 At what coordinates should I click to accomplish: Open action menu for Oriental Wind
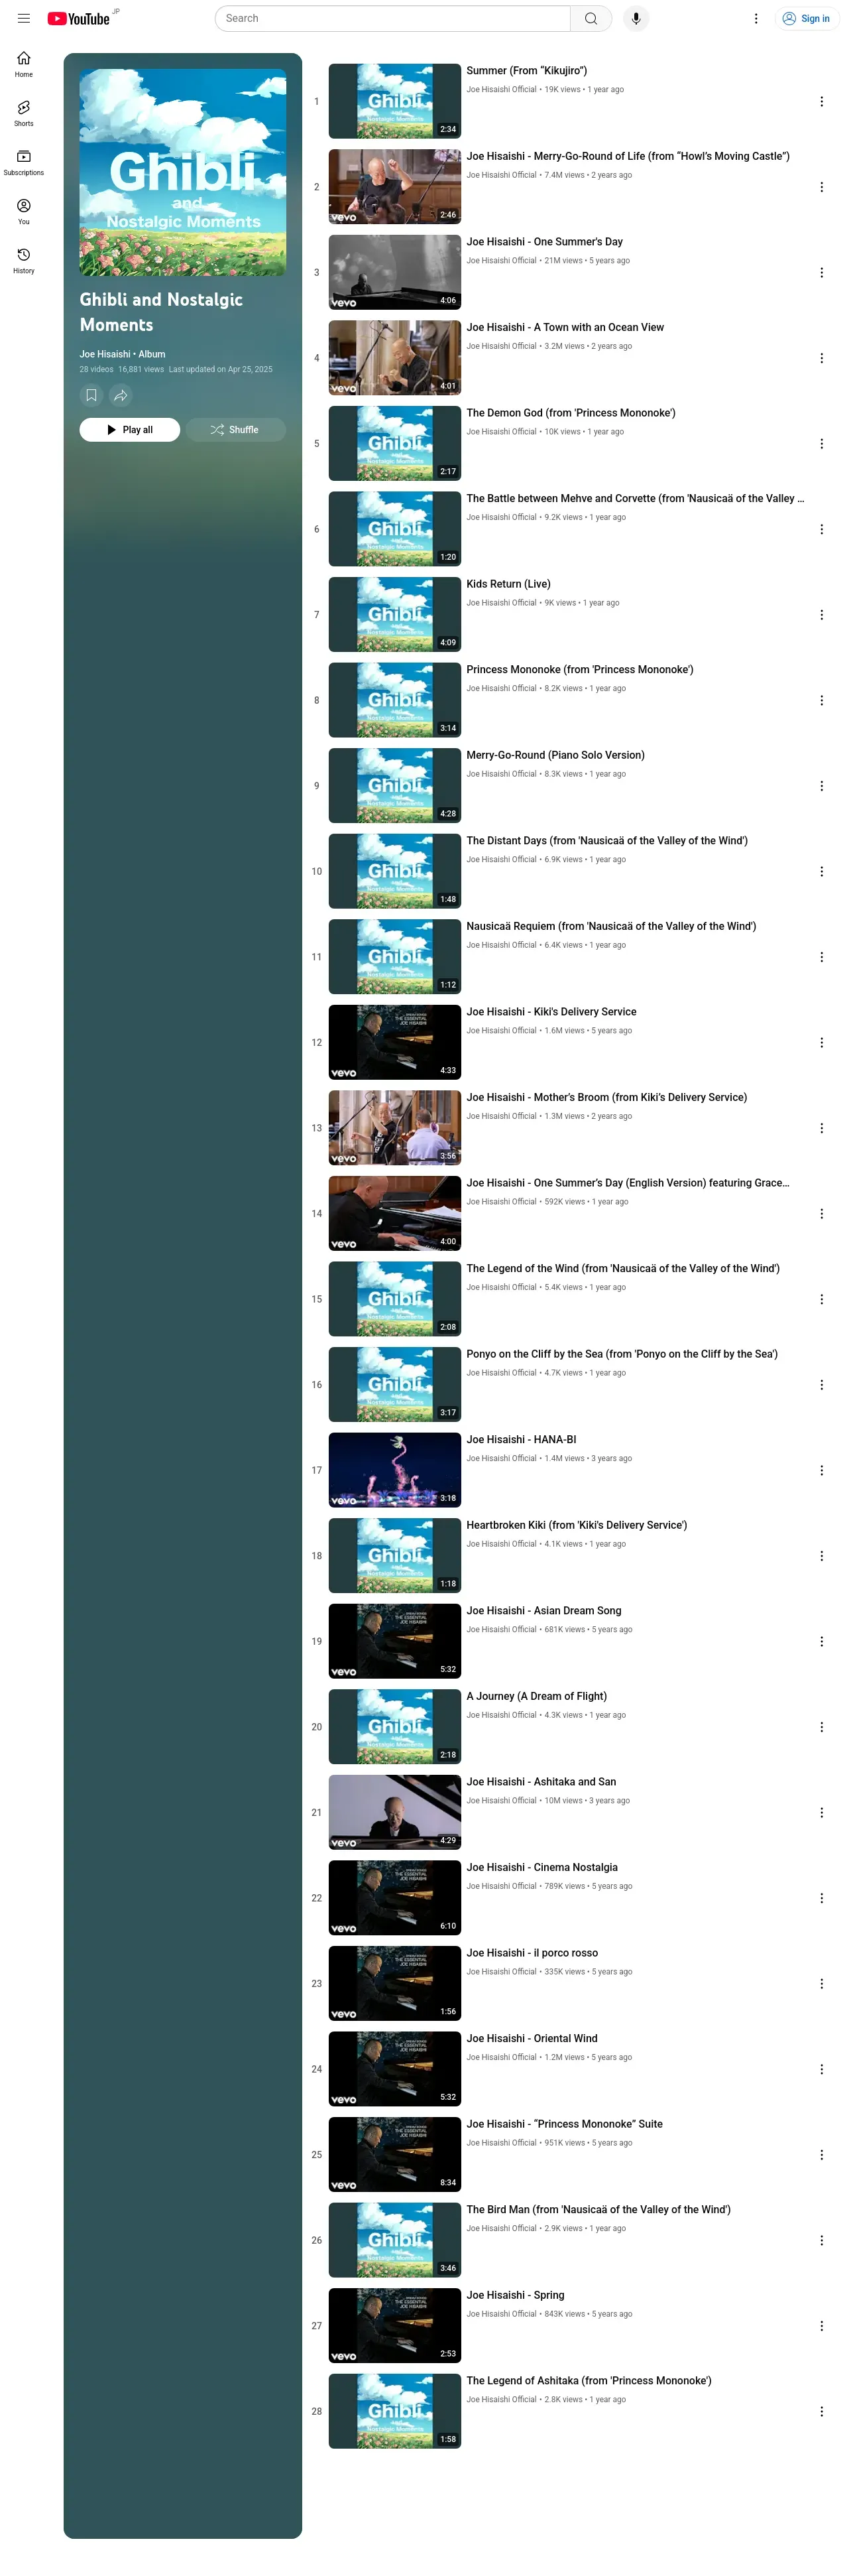tap(821, 2069)
